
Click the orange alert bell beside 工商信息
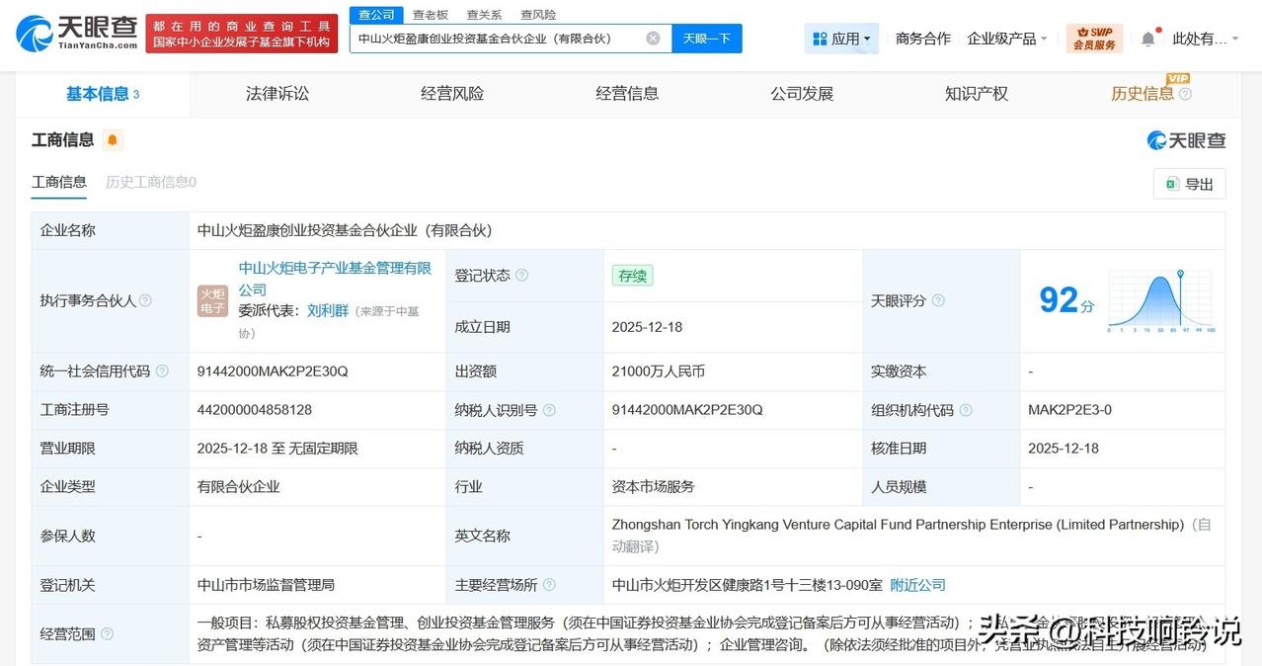click(113, 139)
